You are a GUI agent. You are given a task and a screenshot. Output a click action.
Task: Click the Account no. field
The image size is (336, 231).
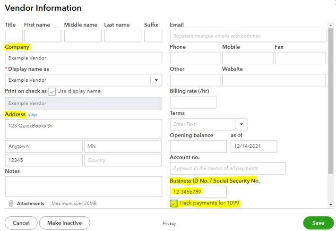pyautogui.click(x=228, y=169)
